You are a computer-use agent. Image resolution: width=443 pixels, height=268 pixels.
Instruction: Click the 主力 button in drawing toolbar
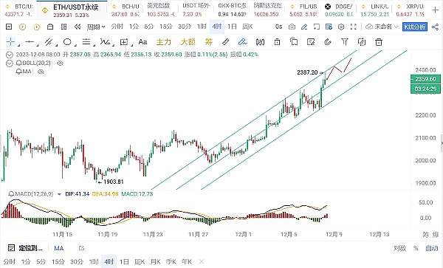pyautogui.click(x=164, y=42)
